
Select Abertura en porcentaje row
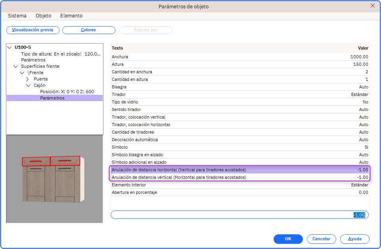pyautogui.click(x=240, y=192)
